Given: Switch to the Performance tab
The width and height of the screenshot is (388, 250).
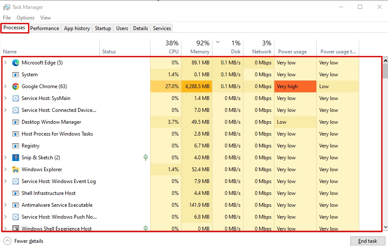Looking at the screenshot, I should click(x=45, y=28).
